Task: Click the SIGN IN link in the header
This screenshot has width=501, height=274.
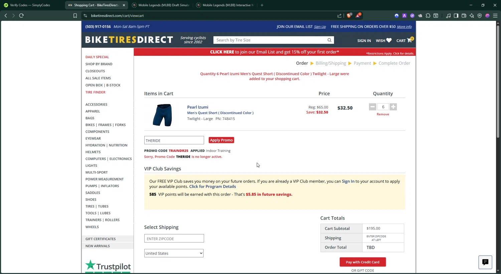Action: [x=364, y=41]
